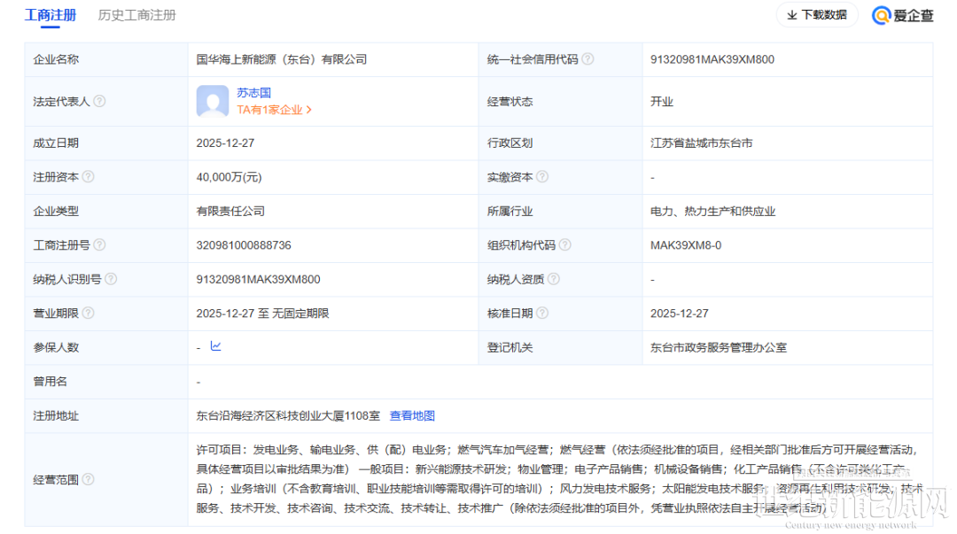Click help icon next to 经营范围
The image size is (957, 534).
(88, 479)
